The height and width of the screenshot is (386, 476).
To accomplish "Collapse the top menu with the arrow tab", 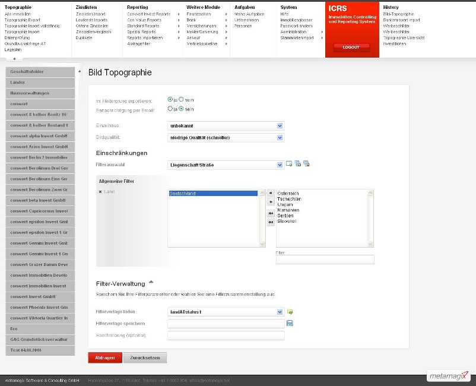I will point(14,59).
